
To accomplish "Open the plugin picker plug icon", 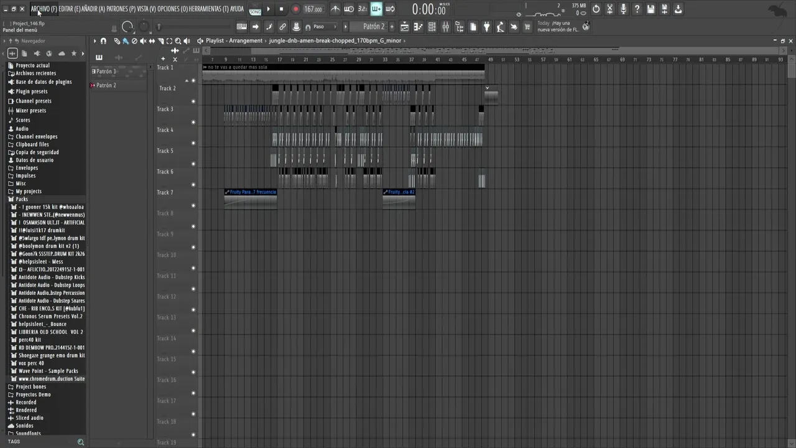I will (x=486, y=27).
